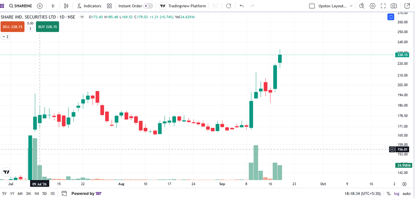The image size is (415, 198).
Task: Enter fullscreen mode
Action: 383,6
